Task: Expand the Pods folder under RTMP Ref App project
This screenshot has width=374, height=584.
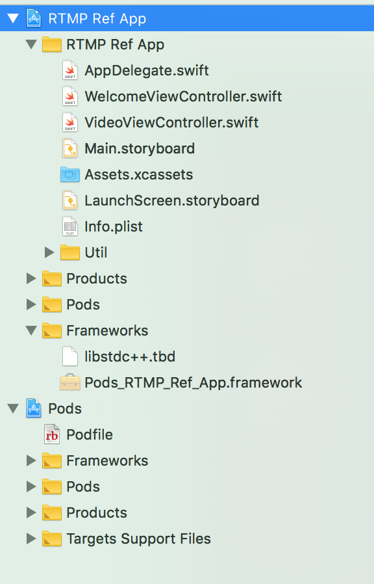Action: point(31,304)
